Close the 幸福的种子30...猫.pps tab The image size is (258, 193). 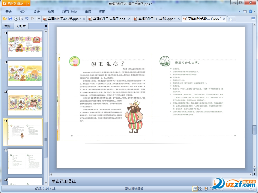pos(84,19)
